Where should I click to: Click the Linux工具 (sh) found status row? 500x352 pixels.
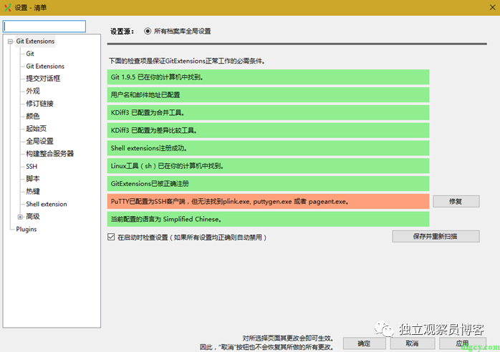pyautogui.click(x=268, y=166)
